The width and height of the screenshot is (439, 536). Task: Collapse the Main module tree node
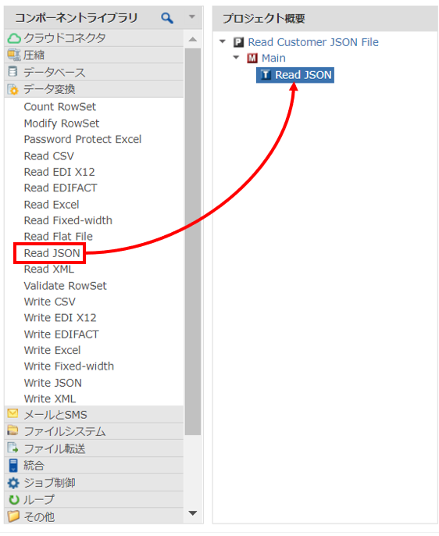pyautogui.click(x=236, y=58)
